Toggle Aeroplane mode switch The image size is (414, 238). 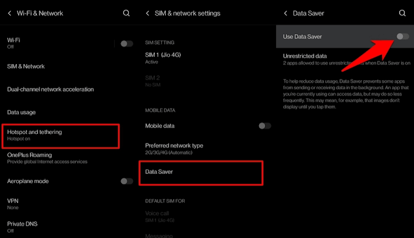pos(127,181)
